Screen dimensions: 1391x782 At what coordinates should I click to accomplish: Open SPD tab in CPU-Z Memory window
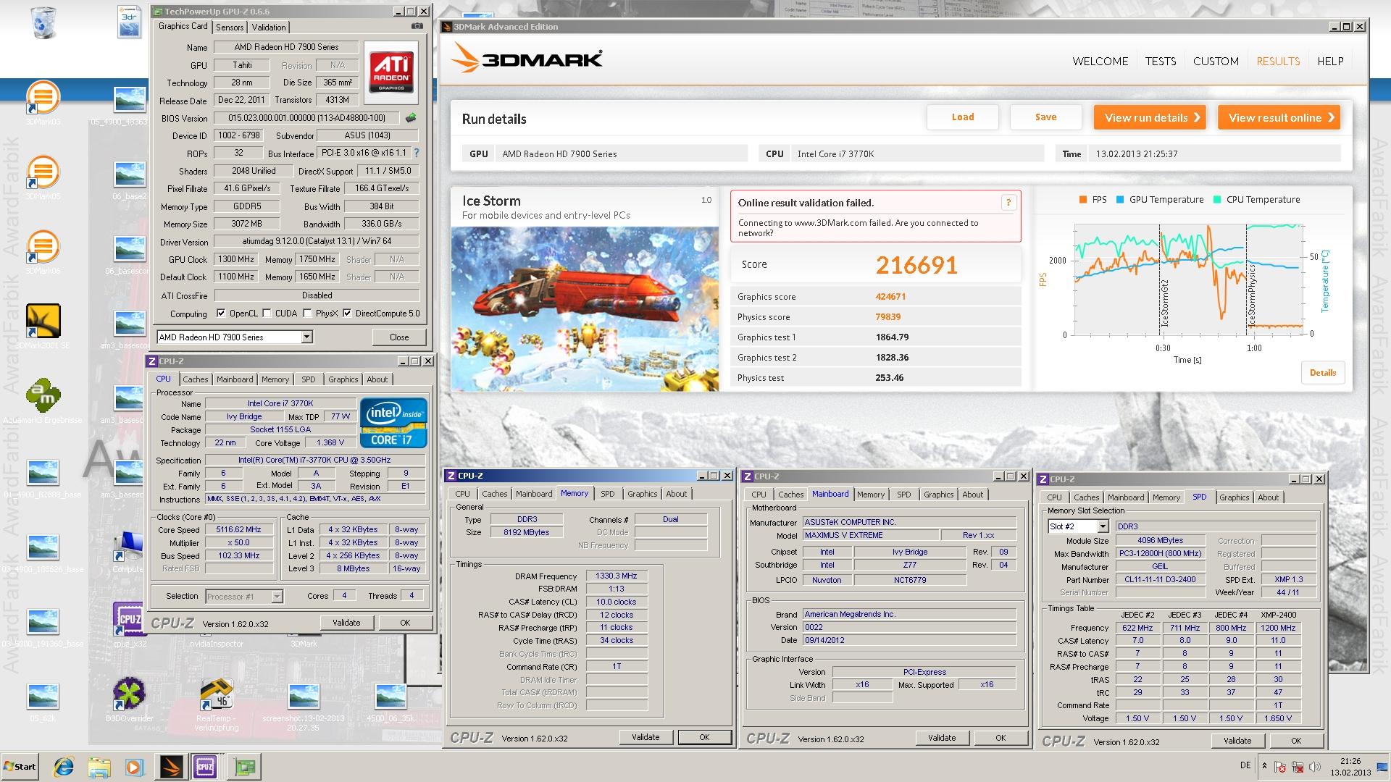(607, 494)
